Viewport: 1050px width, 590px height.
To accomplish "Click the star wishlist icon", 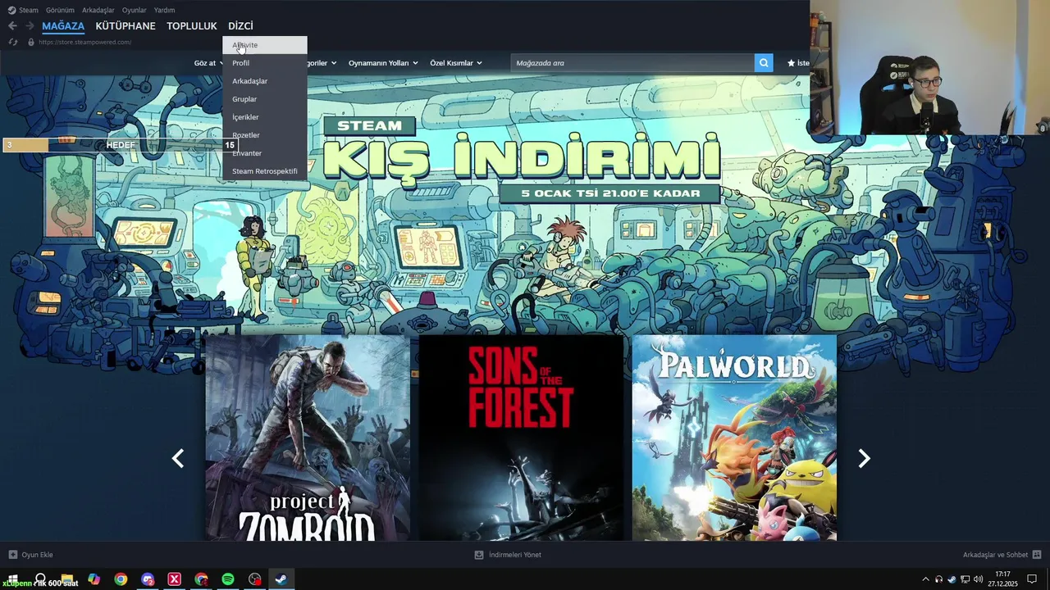I will (x=792, y=63).
